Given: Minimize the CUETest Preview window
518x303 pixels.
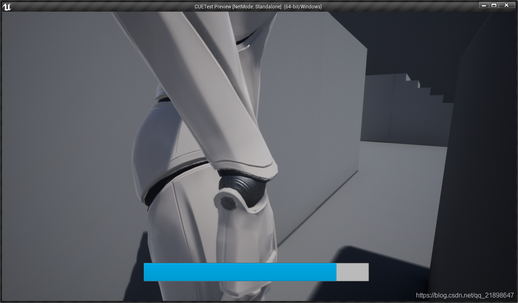Looking at the screenshot, I should pos(484,5).
